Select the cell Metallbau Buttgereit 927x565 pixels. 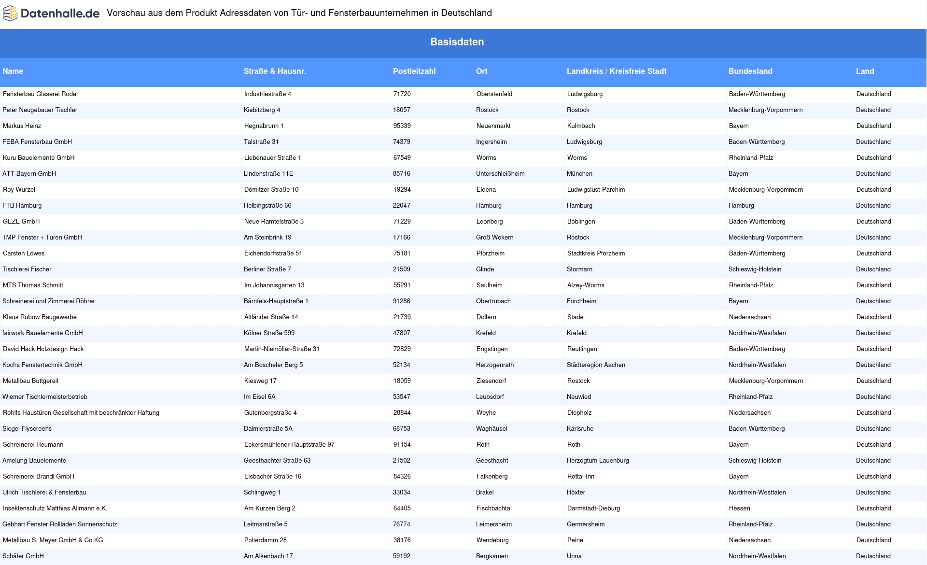[121, 381]
